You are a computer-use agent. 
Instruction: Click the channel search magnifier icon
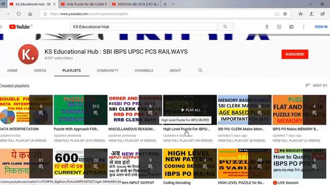pos(201,70)
